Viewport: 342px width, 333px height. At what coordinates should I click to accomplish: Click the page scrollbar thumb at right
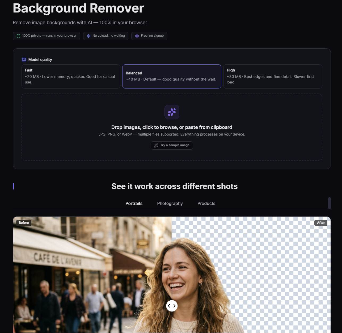(330, 203)
